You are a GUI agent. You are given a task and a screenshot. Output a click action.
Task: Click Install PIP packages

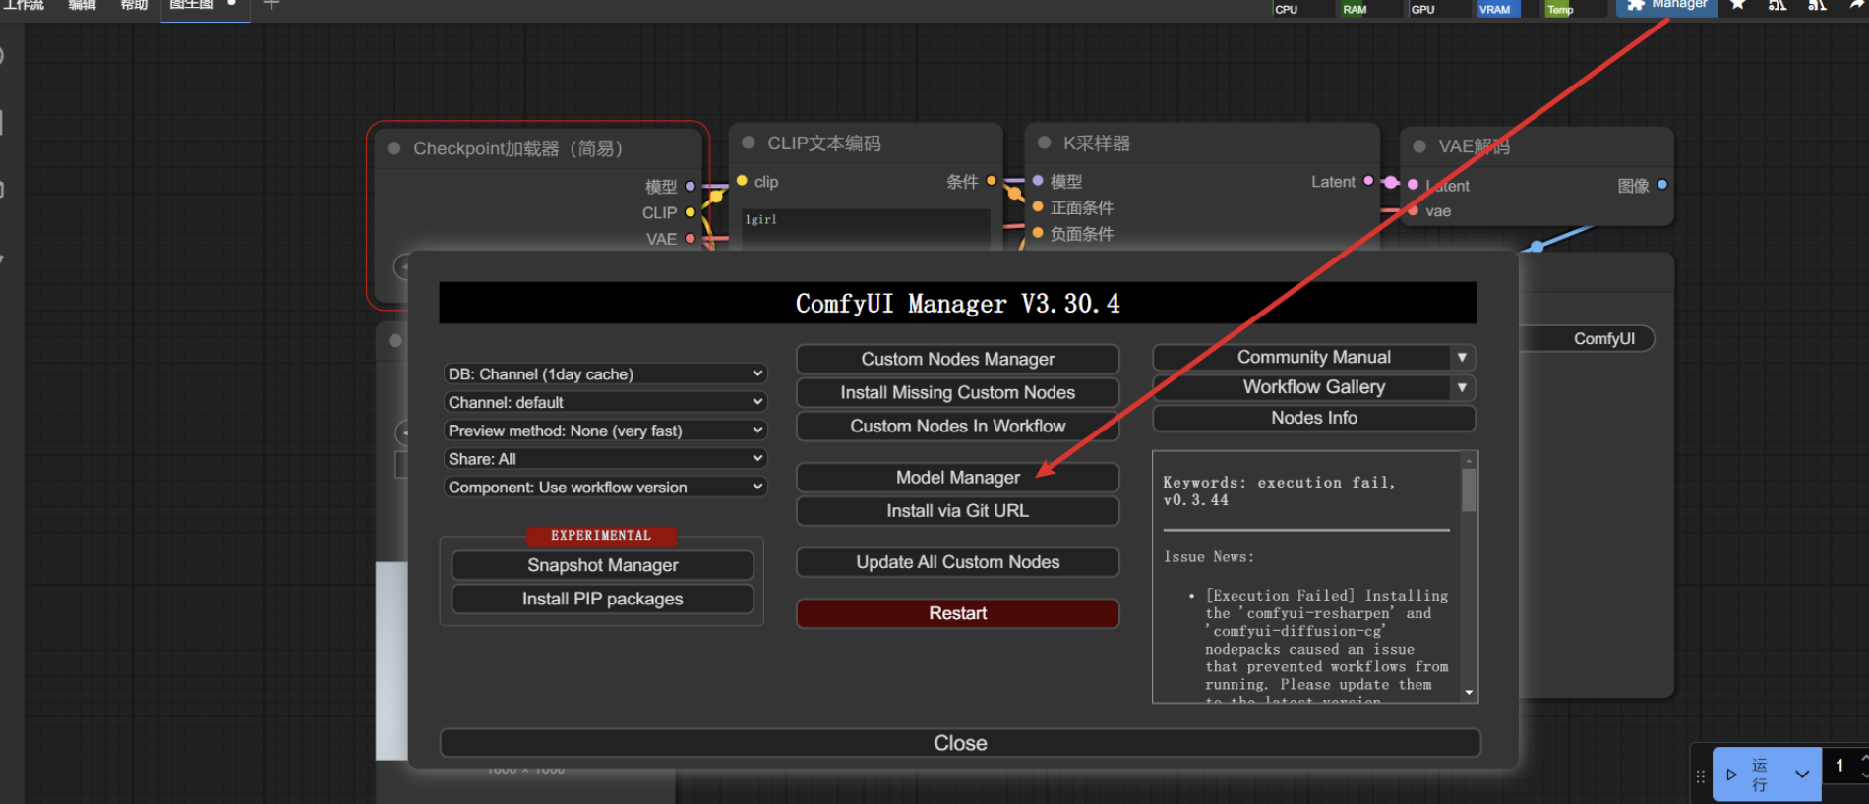tap(603, 599)
